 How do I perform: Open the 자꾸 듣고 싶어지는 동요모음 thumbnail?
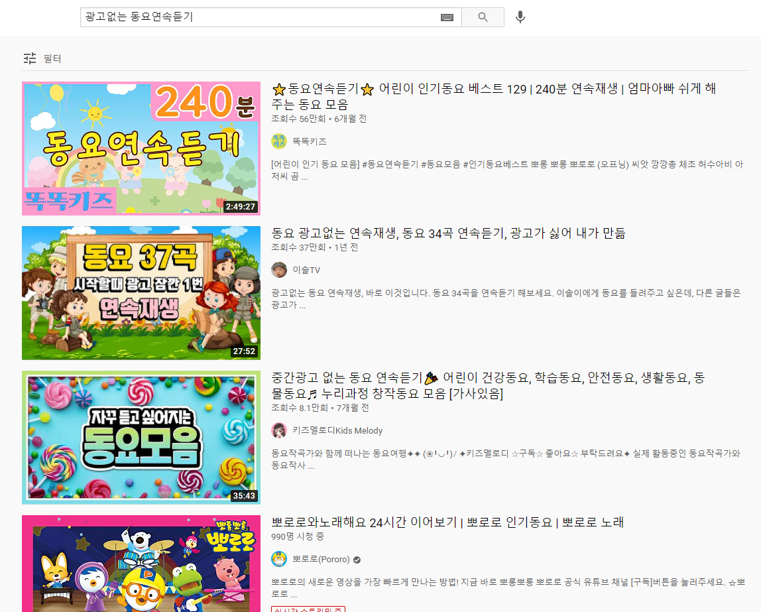(141, 438)
